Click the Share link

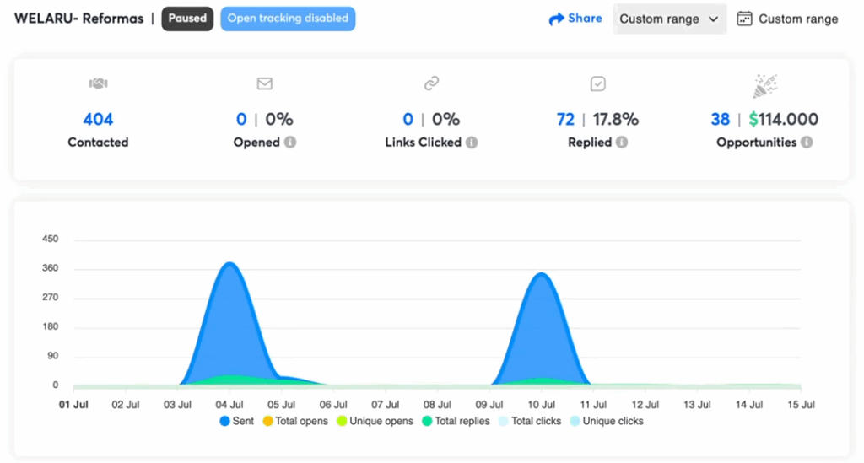tap(575, 19)
